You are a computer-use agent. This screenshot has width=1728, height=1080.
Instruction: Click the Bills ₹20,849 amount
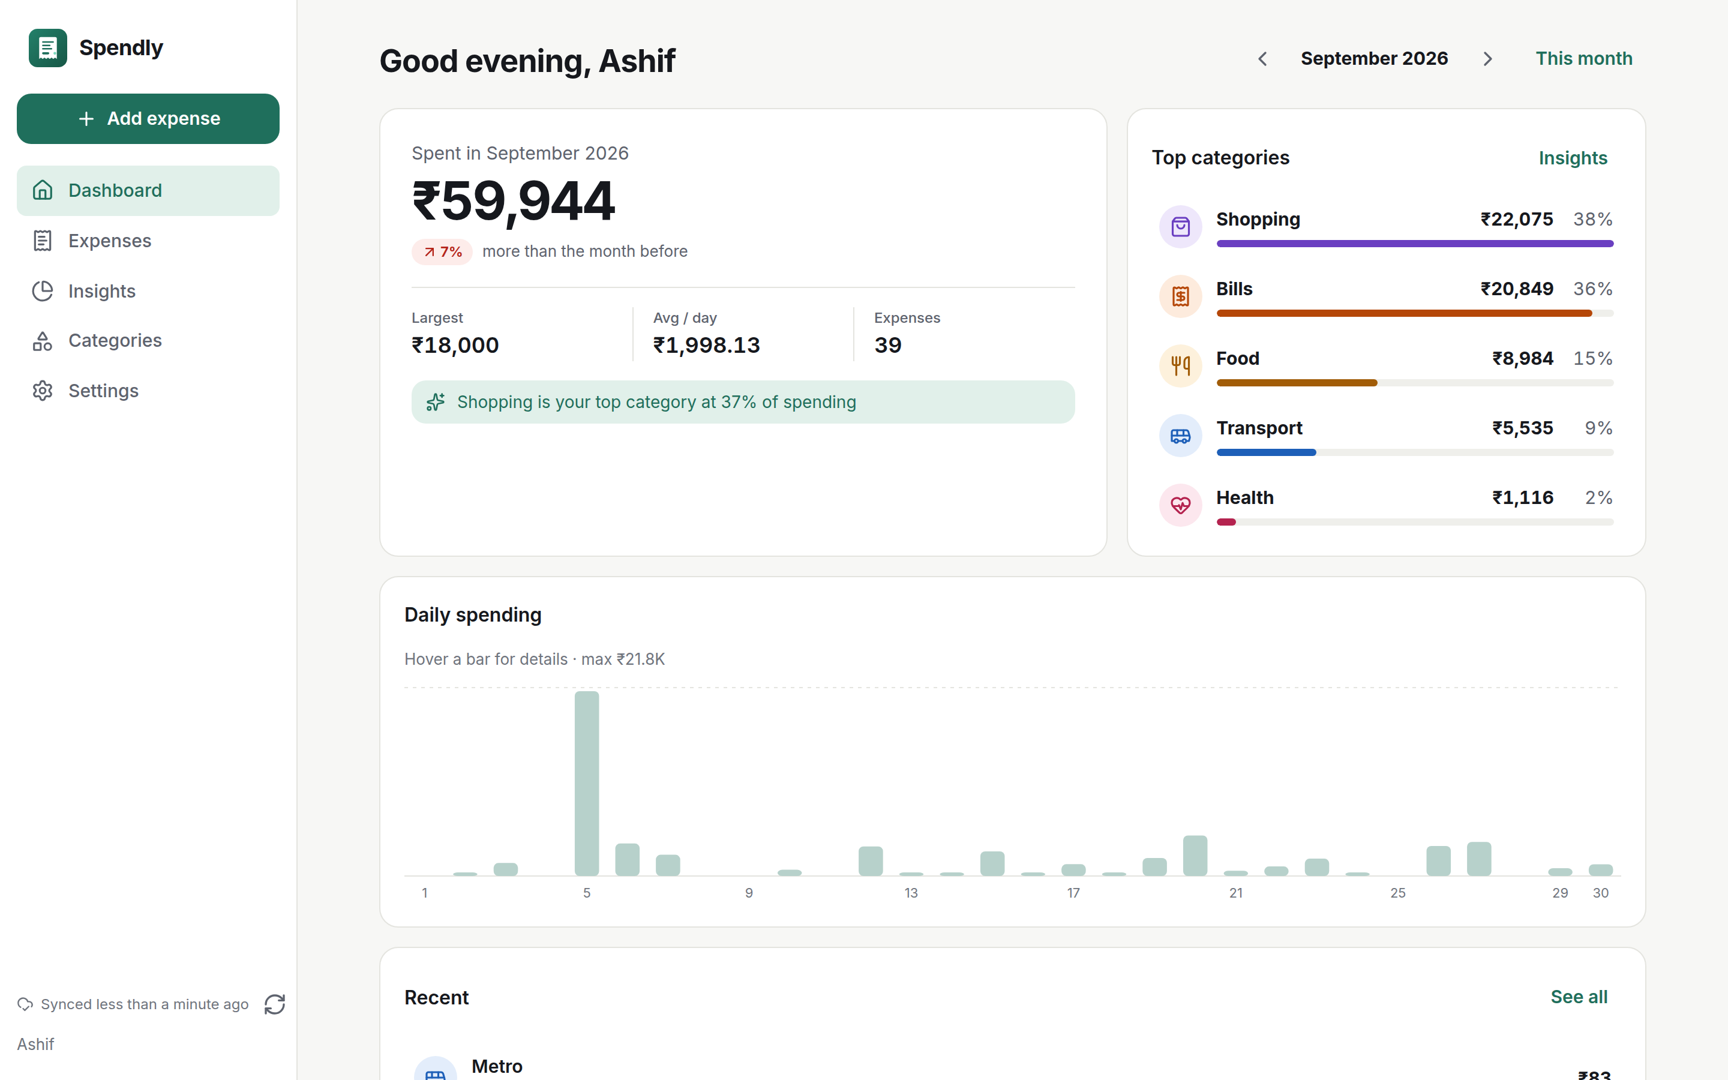tap(1517, 289)
